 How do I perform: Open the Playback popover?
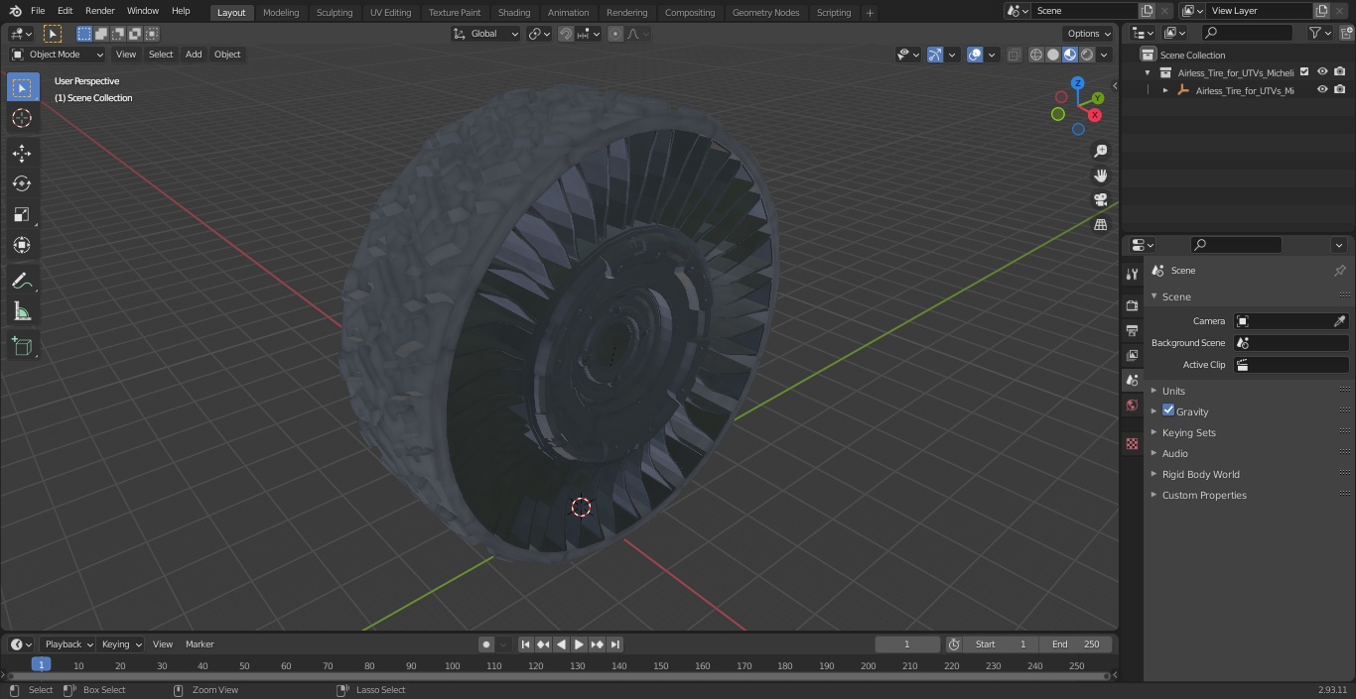(68, 644)
